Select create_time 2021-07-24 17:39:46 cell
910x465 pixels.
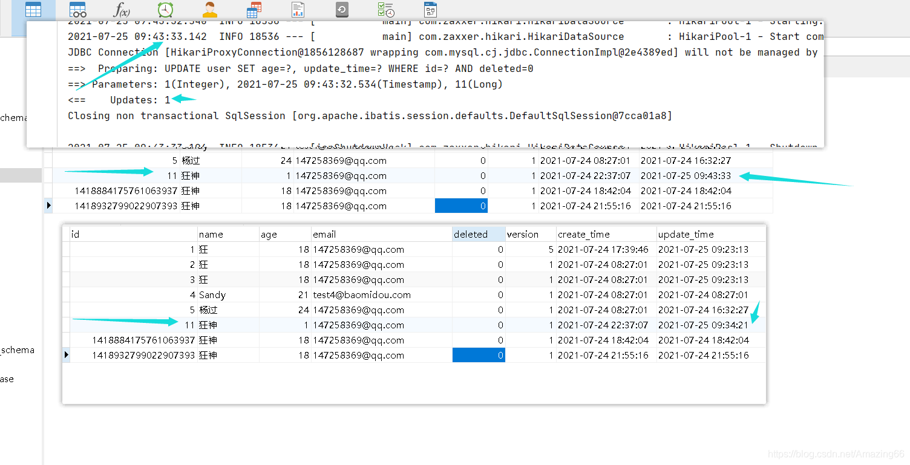pyautogui.click(x=606, y=250)
